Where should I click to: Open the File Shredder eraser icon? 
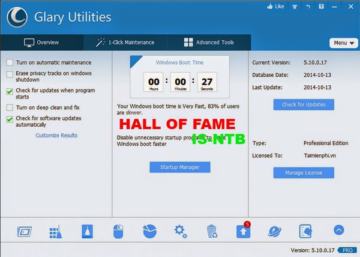pyautogui.click(x=305, y=231)
